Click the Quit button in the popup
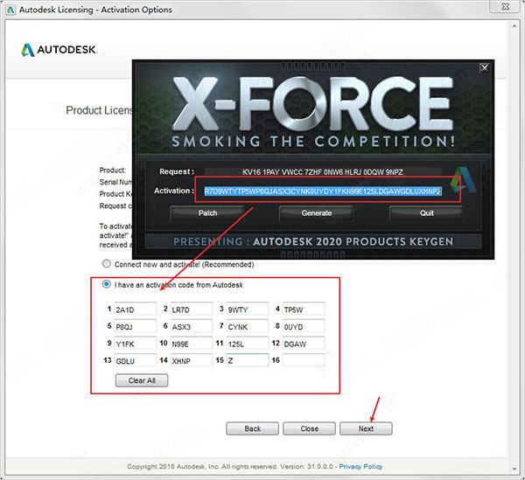Viewport: 525px width, 480px height. click(x=426, y=212)
